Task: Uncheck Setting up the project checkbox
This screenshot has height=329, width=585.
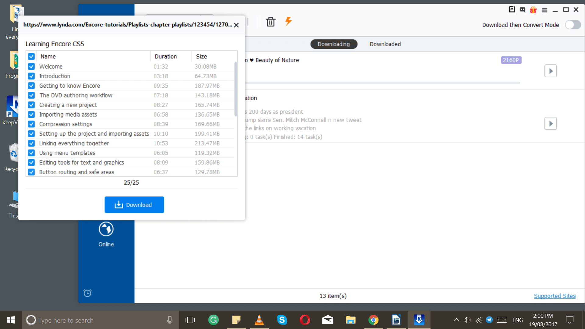Action: (31, 134)
